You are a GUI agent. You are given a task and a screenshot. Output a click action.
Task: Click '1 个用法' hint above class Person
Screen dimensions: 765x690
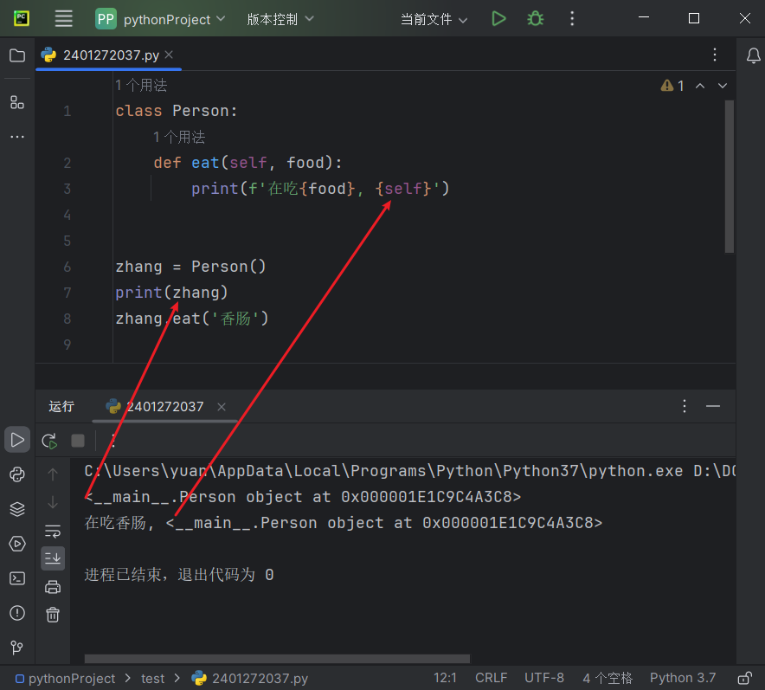[x=141, y=86]
